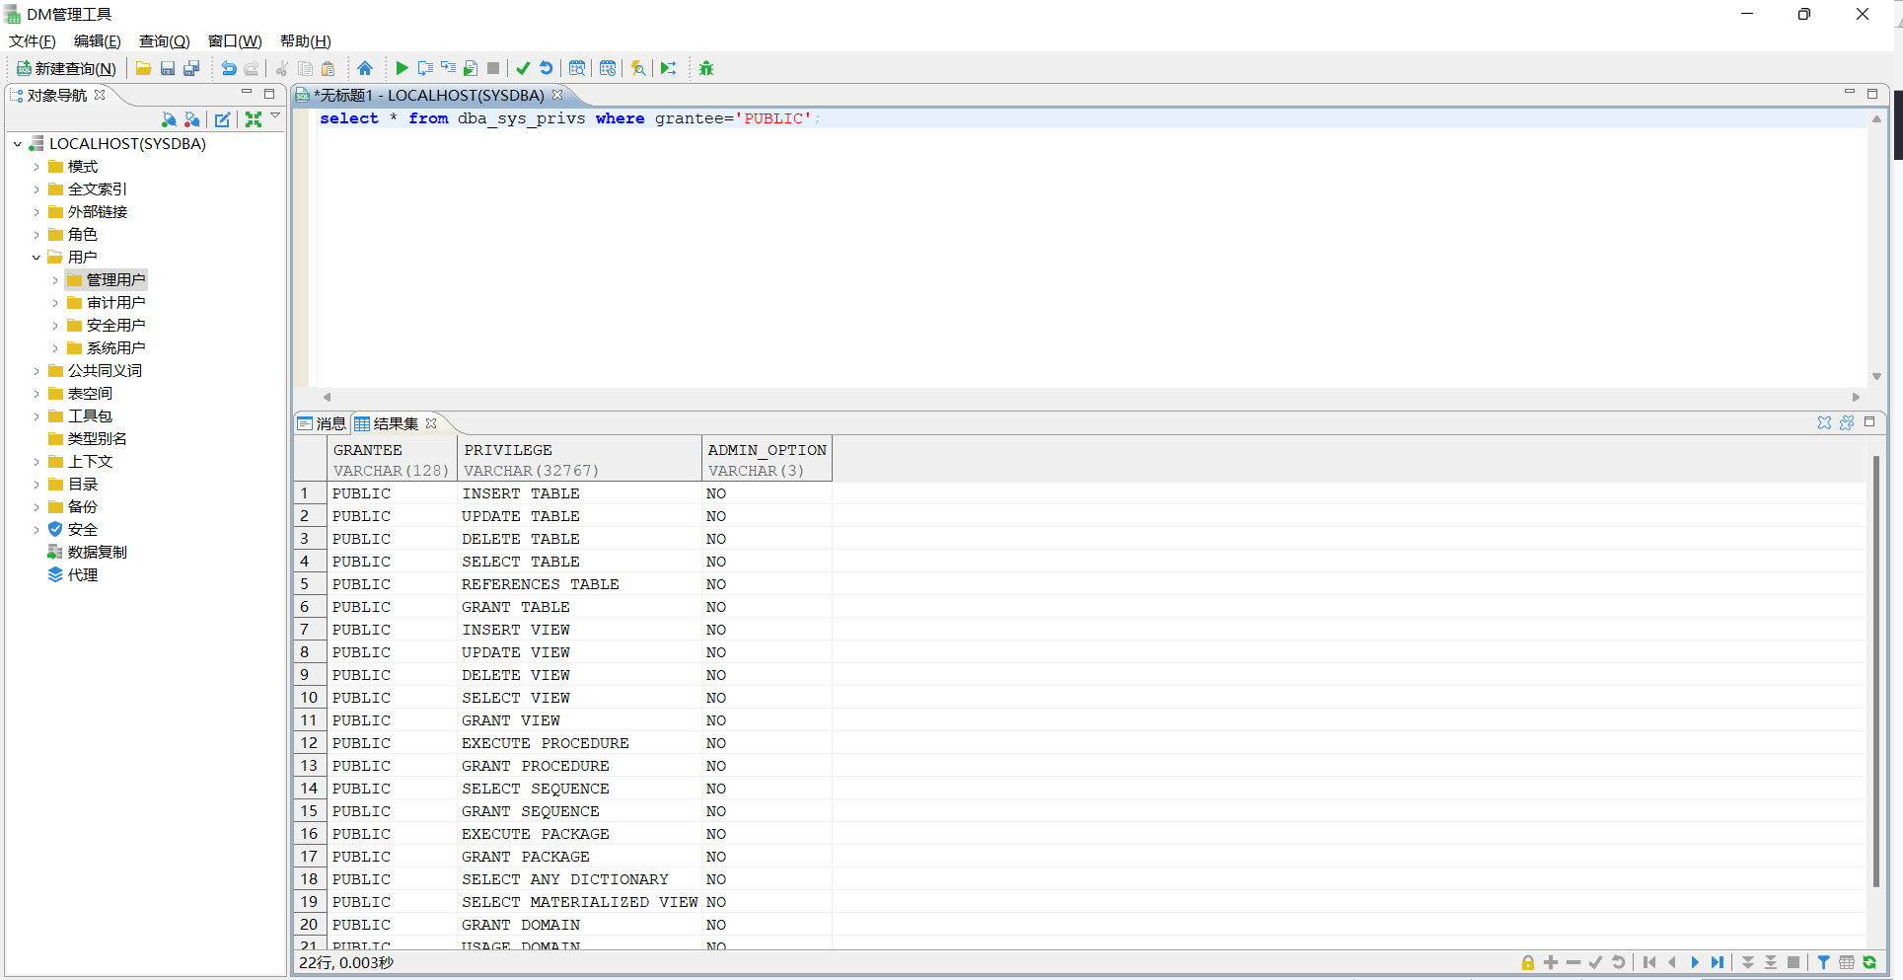
Task: Click the green bug debug icon
Action: (706, 68)
